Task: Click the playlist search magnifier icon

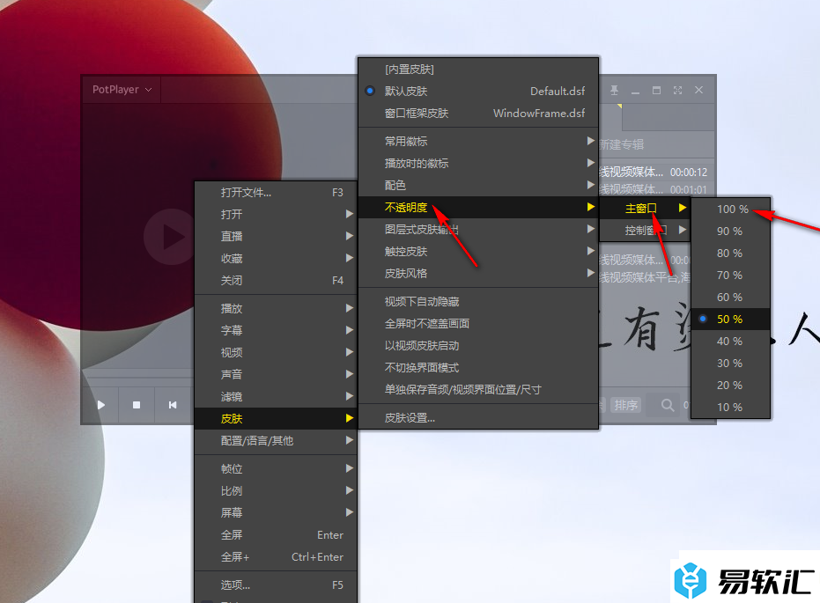Action: tap(668, 405)
